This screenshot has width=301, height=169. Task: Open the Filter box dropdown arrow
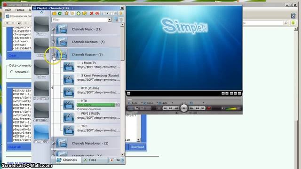tap(110, 20)
